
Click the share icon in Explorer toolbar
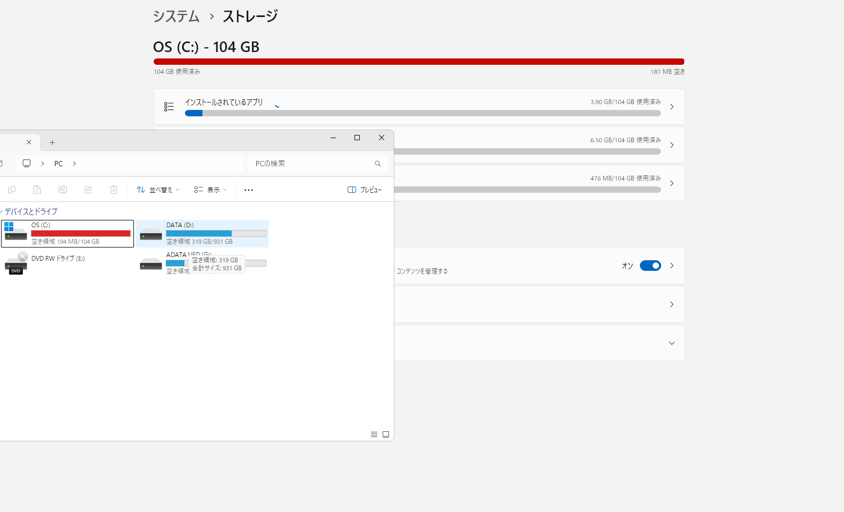88,190
